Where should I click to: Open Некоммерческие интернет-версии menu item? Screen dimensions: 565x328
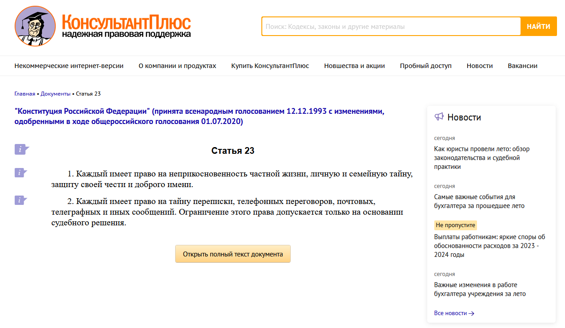(69, 66)
